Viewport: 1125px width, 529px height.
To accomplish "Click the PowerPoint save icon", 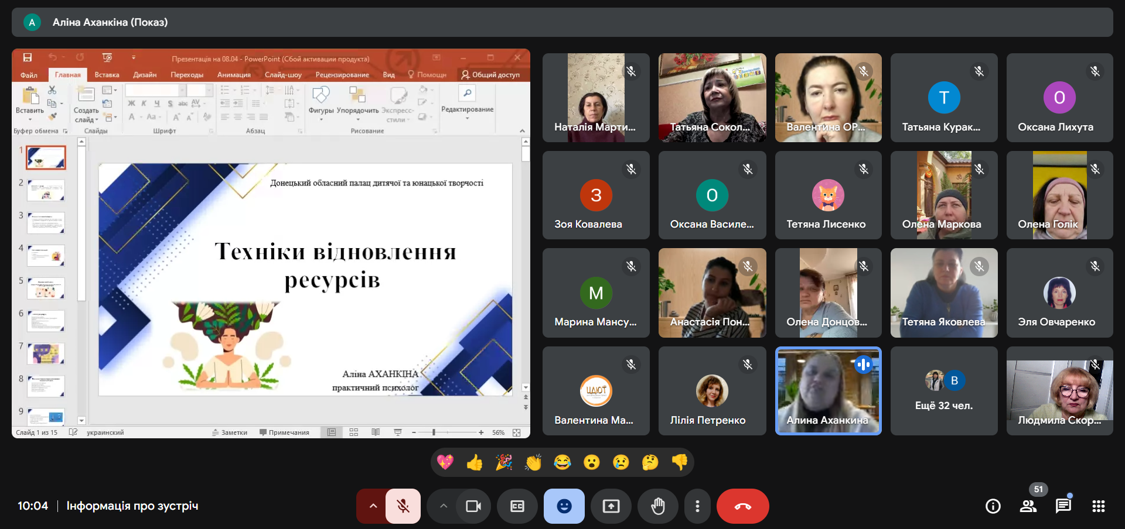I will (28, 57).
